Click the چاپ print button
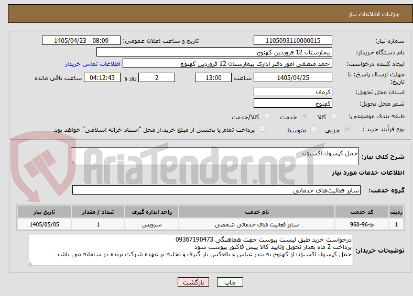 click(230, 282)
